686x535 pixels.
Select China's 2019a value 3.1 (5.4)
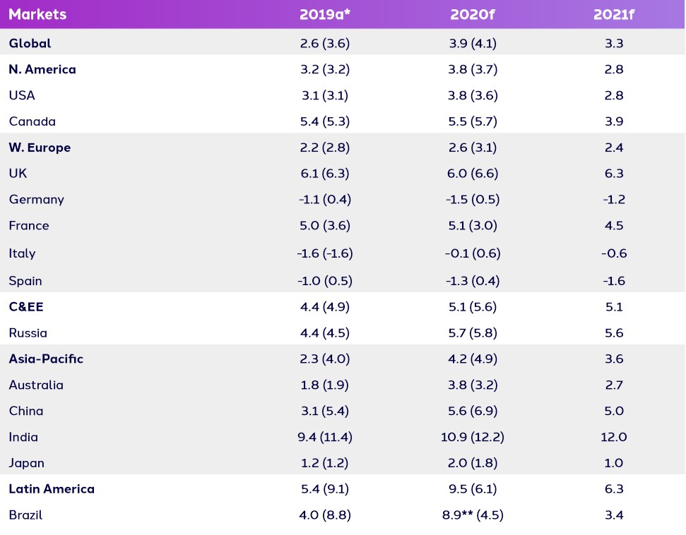coord(325,411)
